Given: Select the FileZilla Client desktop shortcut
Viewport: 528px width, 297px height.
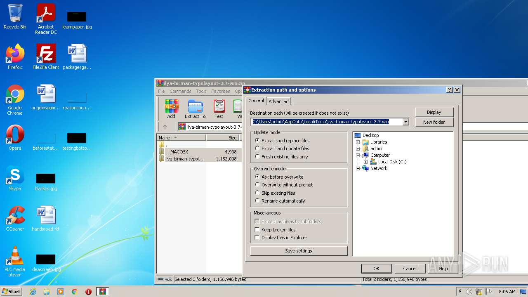Looking at the screenshot, I should pos(46,57).
